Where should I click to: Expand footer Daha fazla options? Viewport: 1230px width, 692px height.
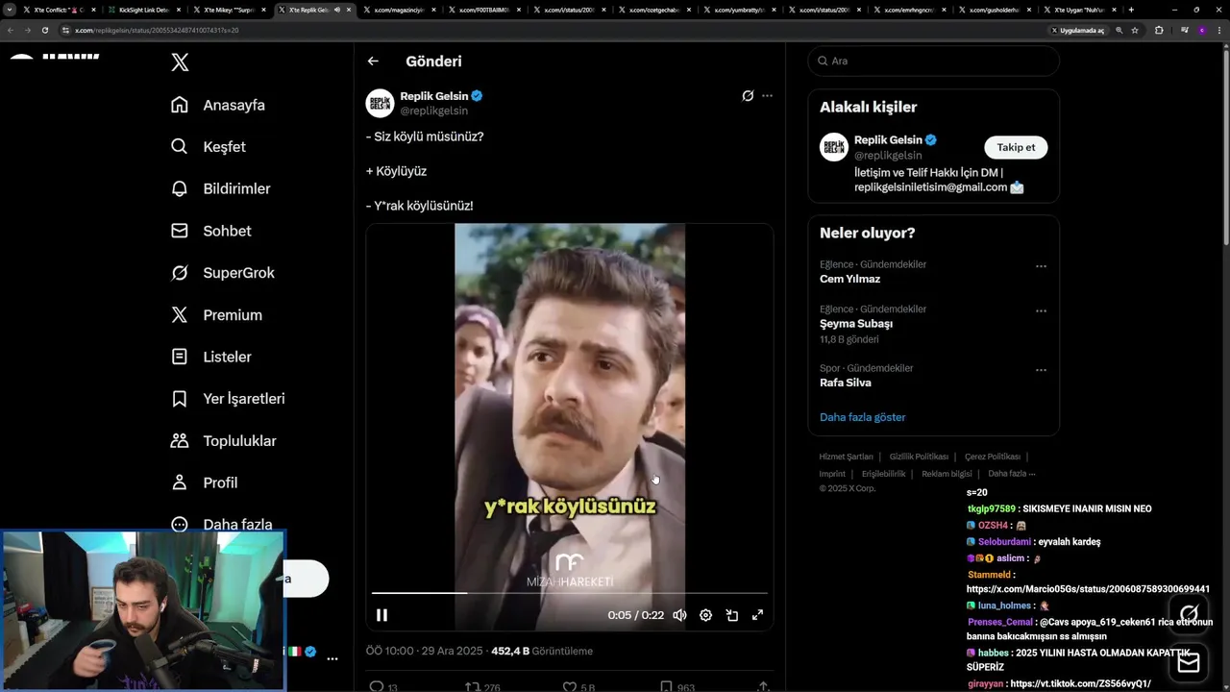pyautogui.click(x=1011, y=473)
